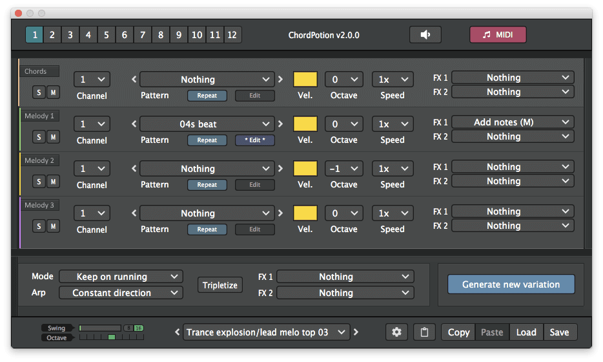Go to next pattern in Melody 1 row

tap(280, 124)
